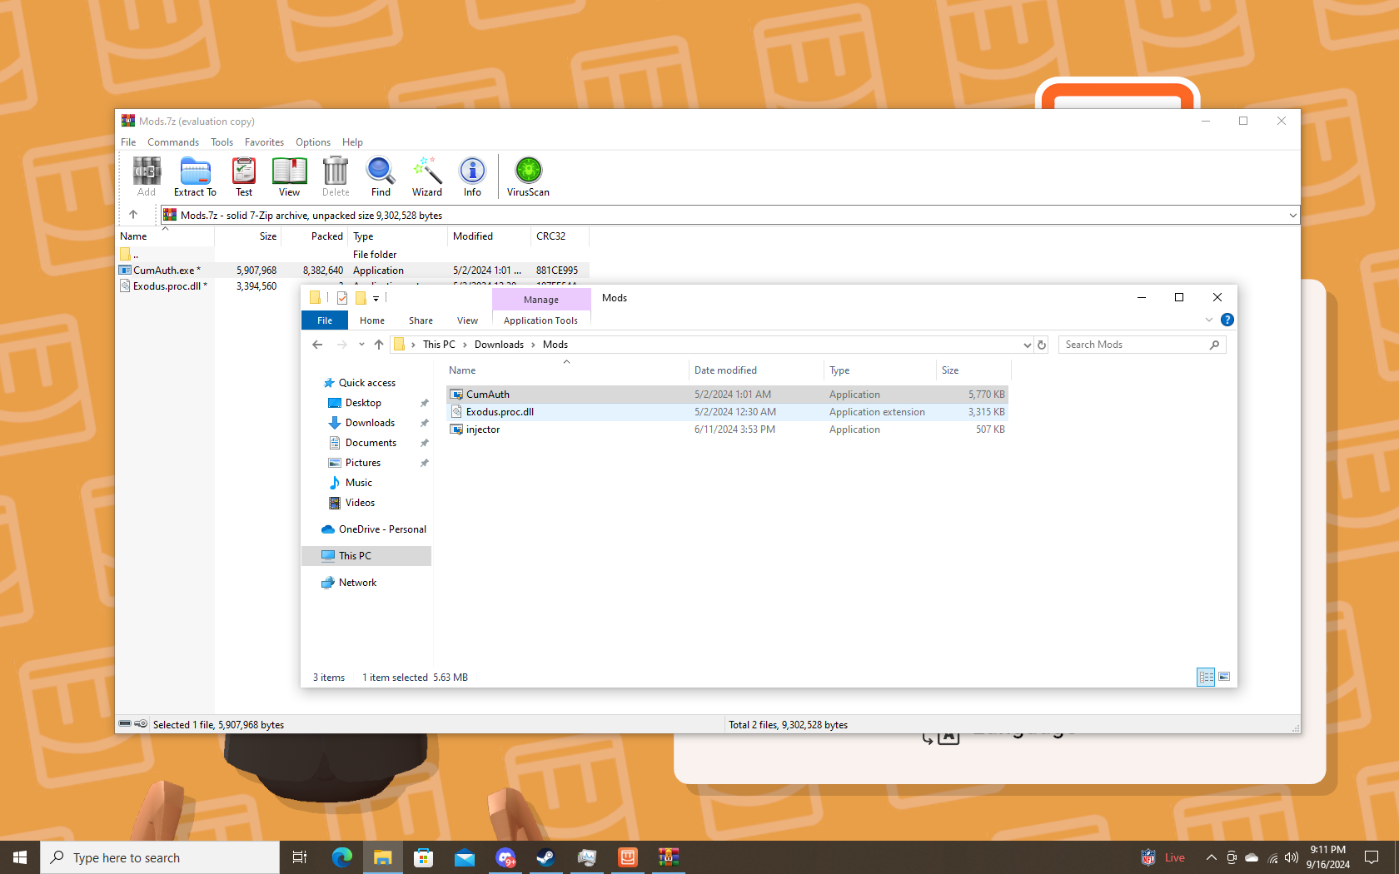Go up to the Downloads folder in Explorer
This screenshot has width=1399, height=874.
379,345
